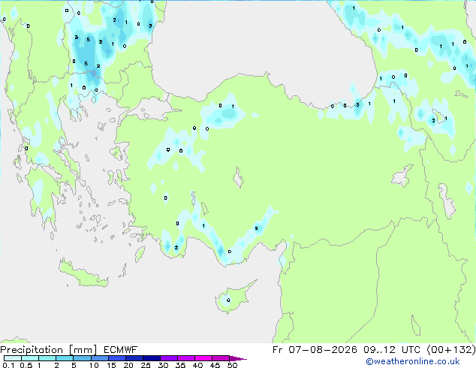Click the "20" legend scale number
Viewport: 476px width, 368px height.
(128, 365)
